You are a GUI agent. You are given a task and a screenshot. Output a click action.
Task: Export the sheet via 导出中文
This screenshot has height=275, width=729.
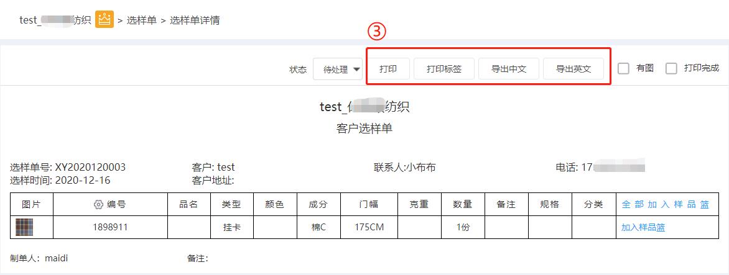pyautogui.click(x=509, y=69)
